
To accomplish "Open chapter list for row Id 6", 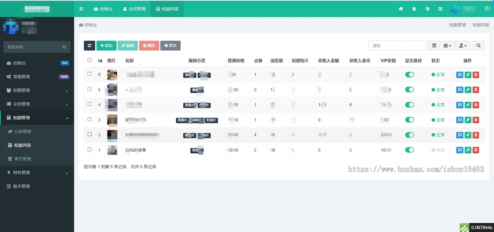I will pyautogui.click(x=460, y=75).
